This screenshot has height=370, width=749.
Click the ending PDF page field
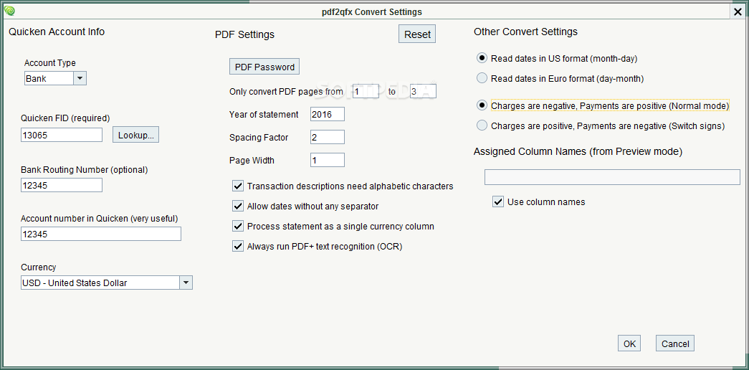pyautogui.click(x=423, y=91)
